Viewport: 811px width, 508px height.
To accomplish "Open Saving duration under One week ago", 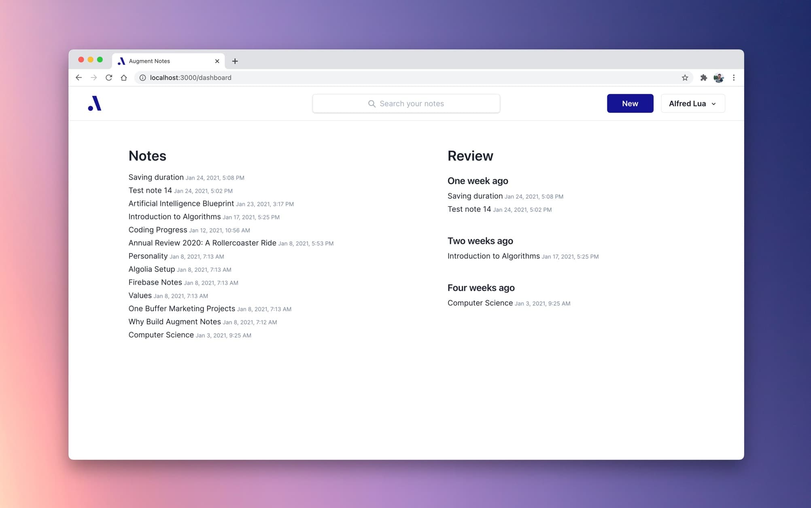I will [x=475, y=196].
